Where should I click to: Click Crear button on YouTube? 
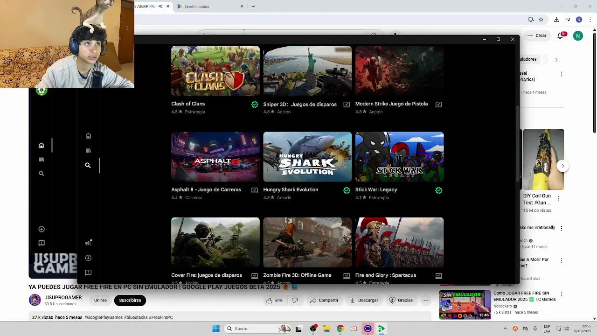click(537, 35)
